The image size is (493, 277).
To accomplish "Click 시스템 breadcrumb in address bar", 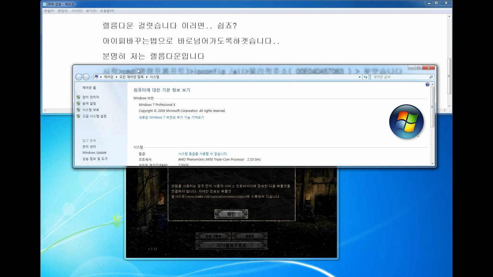I will pyautogui.click(x=154, y=77).
